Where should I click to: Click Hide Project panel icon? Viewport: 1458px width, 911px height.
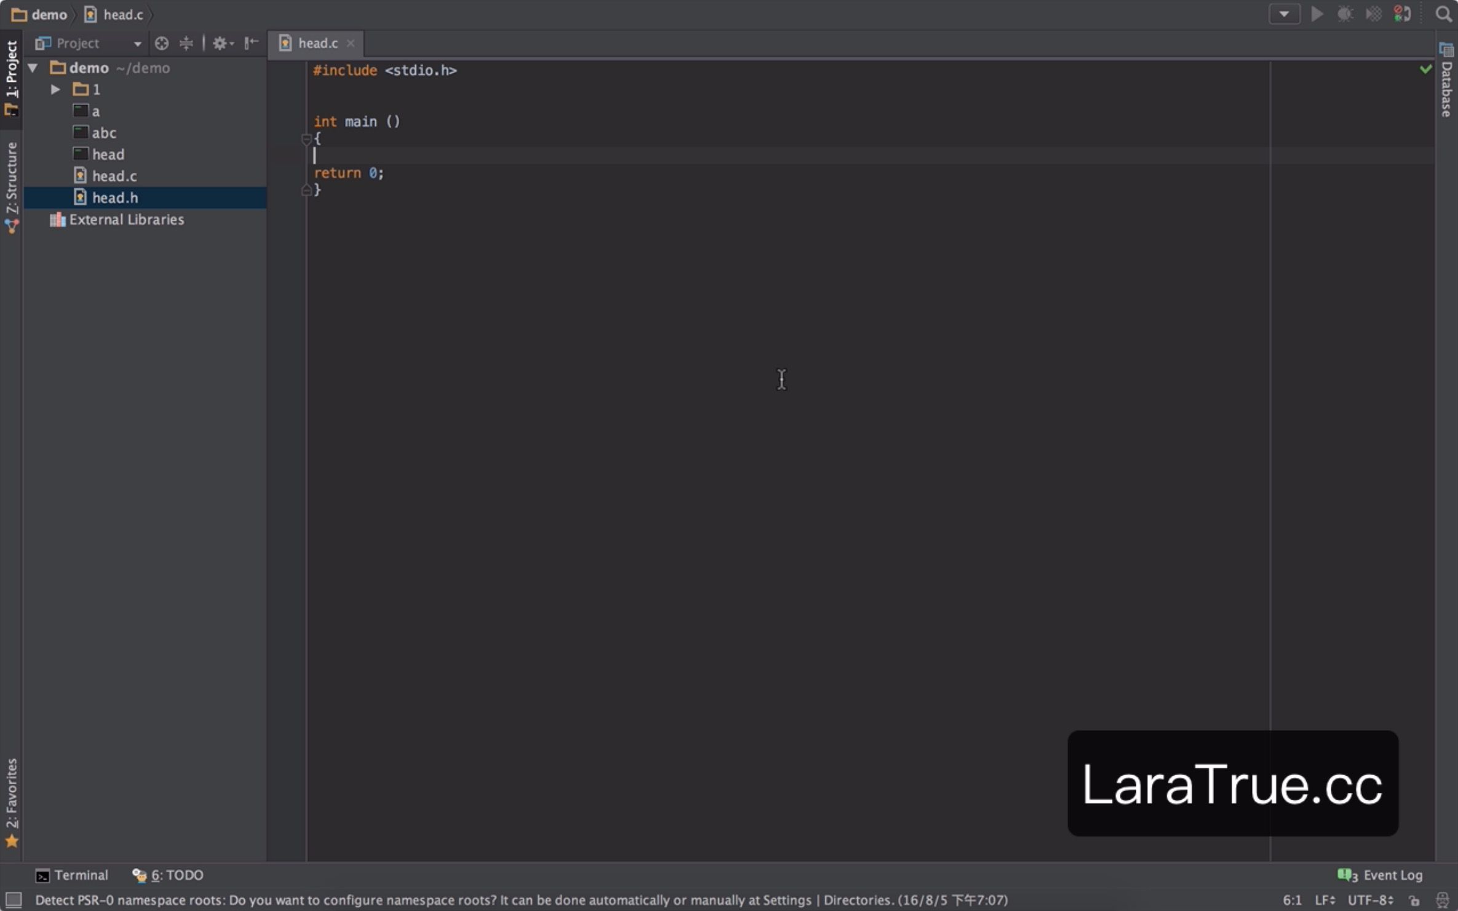(x=251, y=43)
